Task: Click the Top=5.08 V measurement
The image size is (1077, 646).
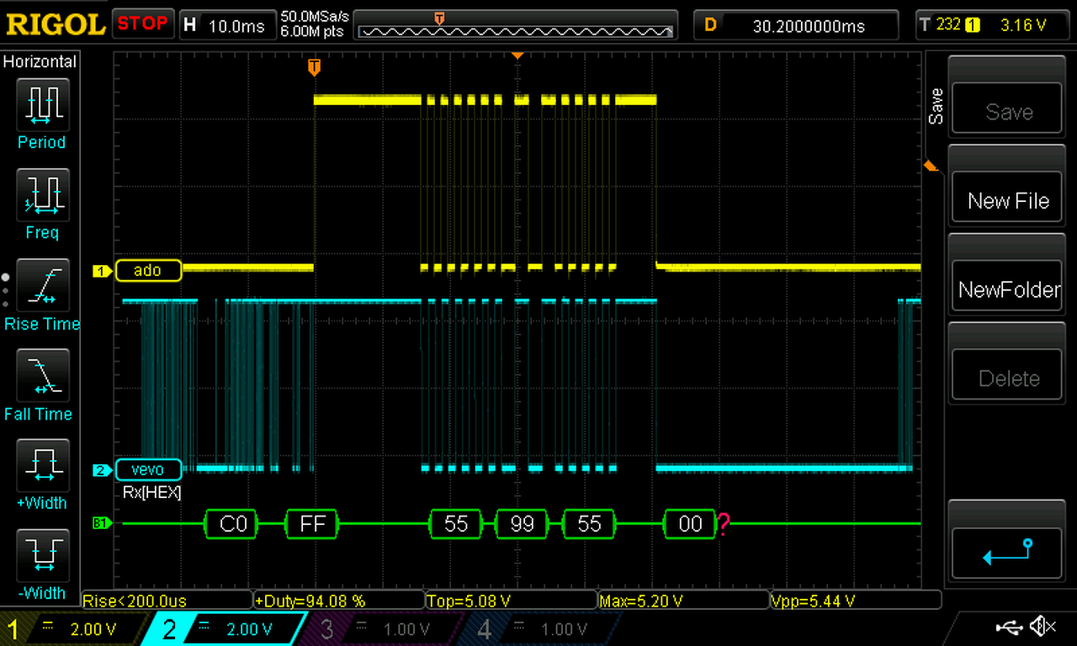Action: (x=511, y=601)
